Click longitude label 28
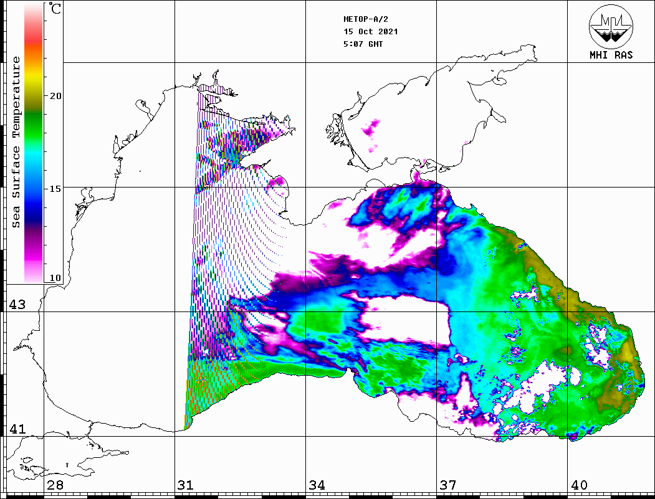 pyautogui.click(x=55, y=485)
